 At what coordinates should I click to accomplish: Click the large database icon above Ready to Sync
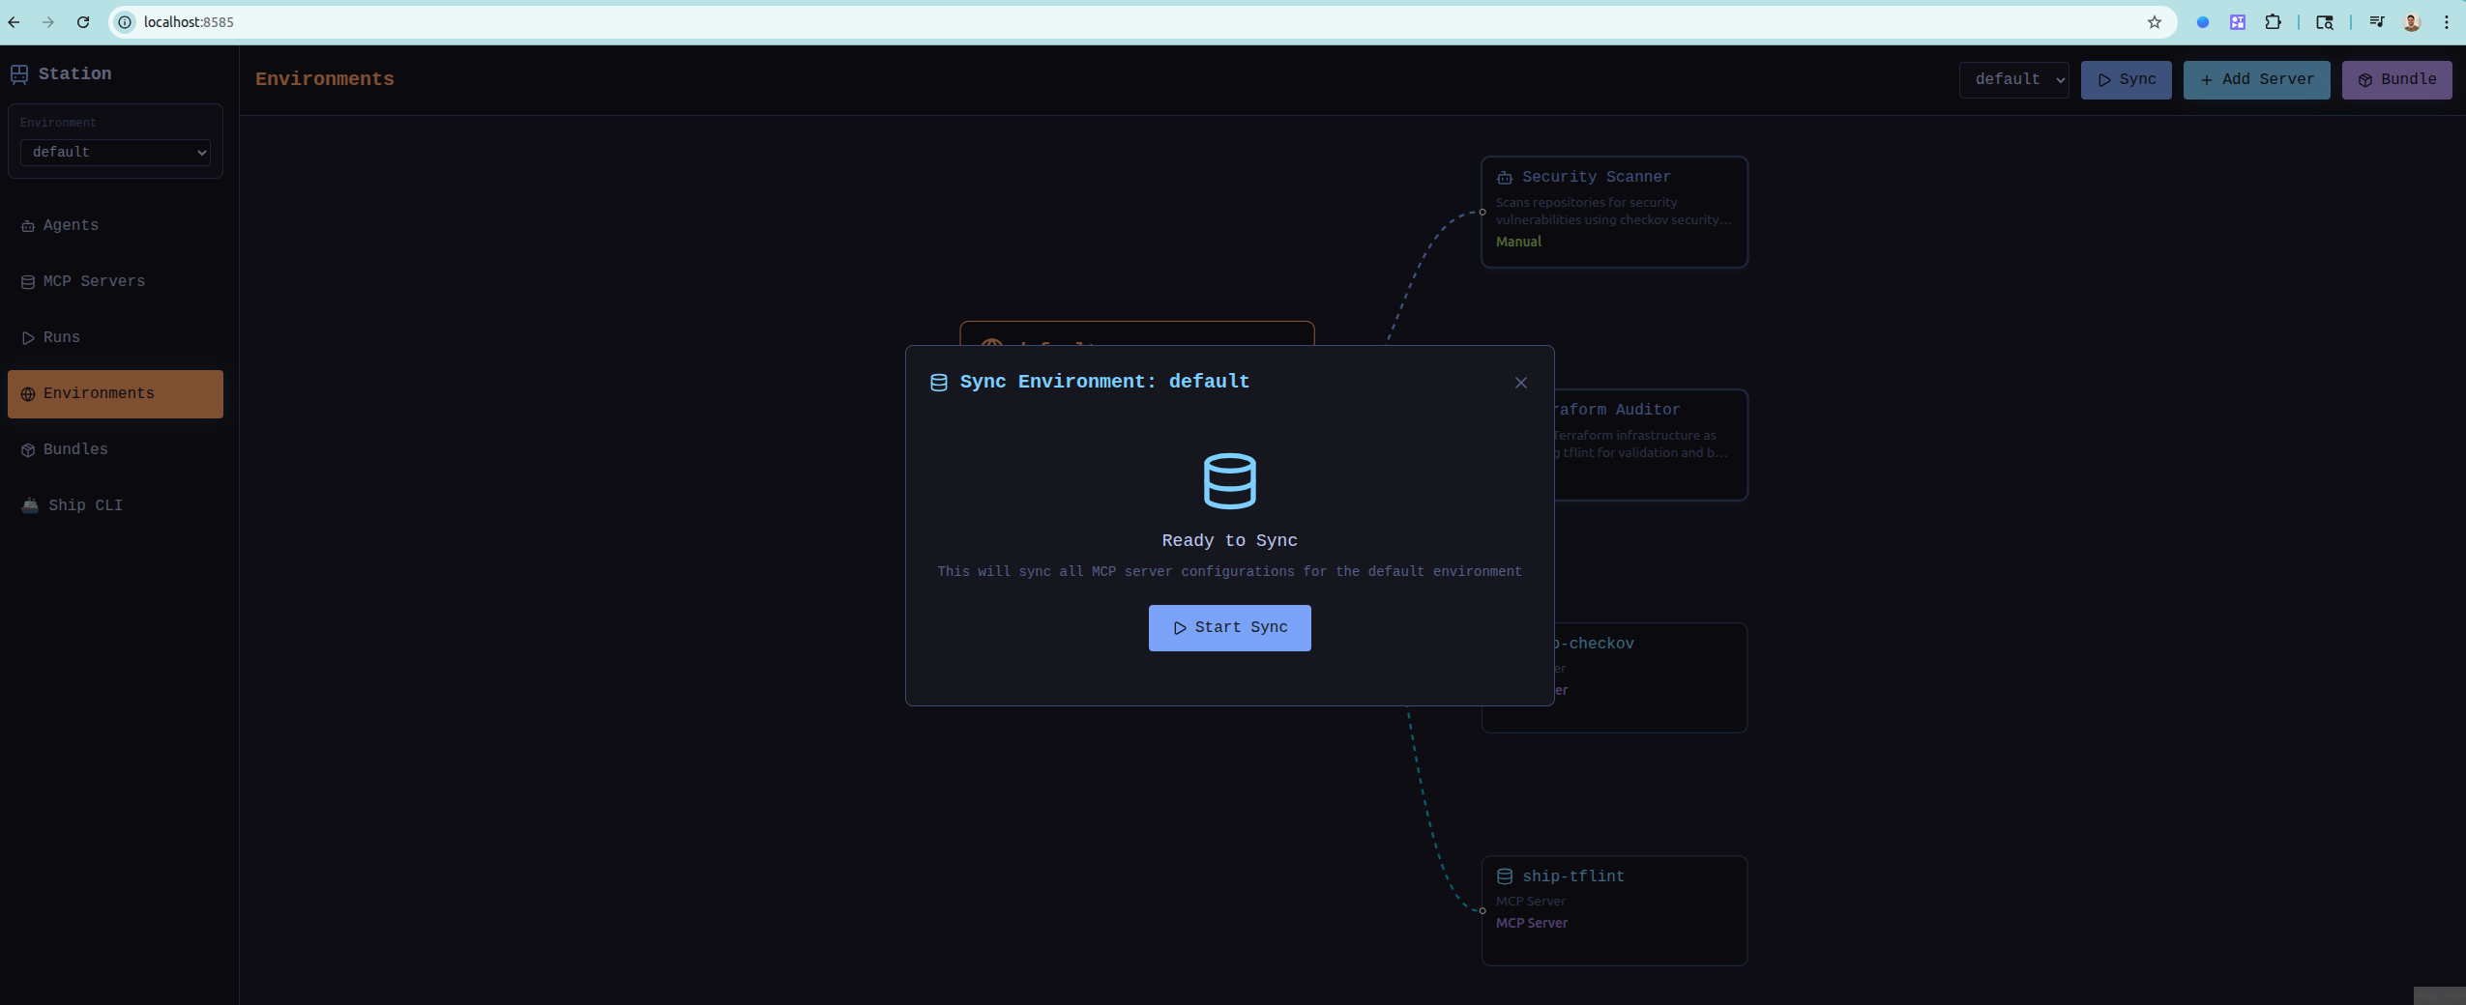tap(1229, 480)
